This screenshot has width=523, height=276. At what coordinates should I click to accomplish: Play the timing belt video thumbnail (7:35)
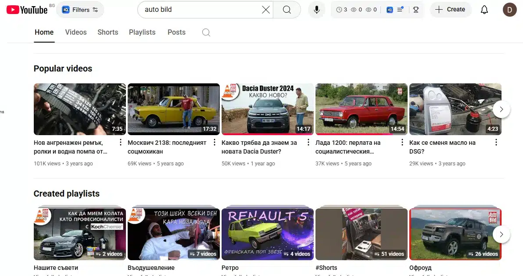point(80,109)
